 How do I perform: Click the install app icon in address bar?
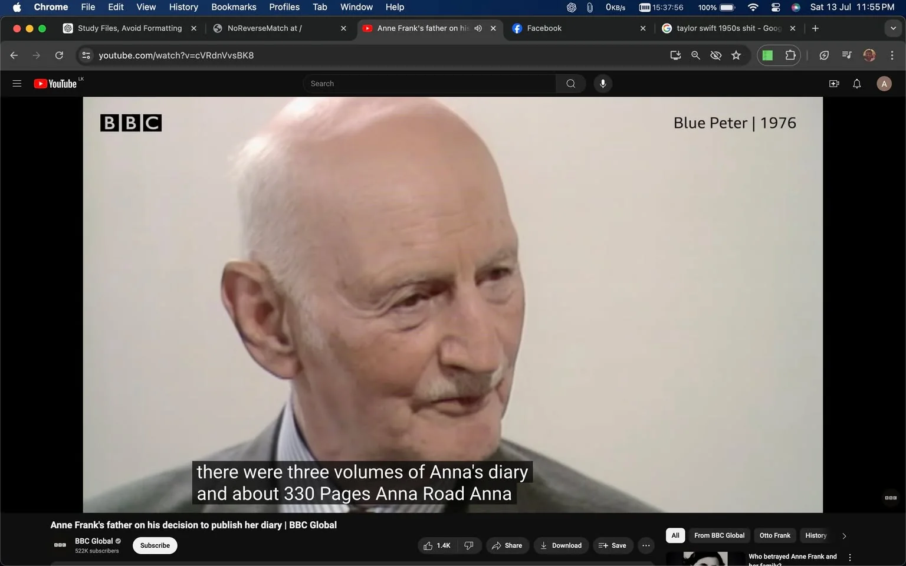tap(675, 55)
